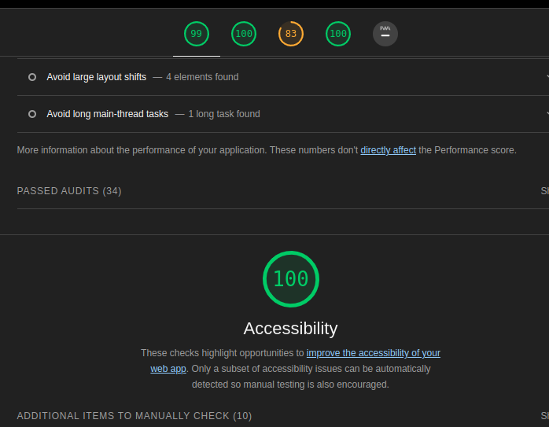Follow the web app link text
The image size is (549, 427).
[168, 369]
